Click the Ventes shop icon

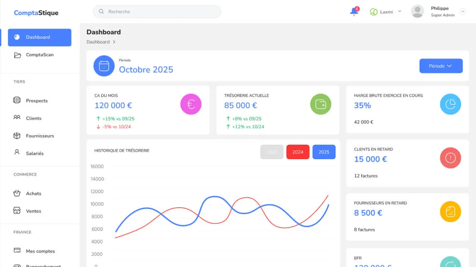17,210
